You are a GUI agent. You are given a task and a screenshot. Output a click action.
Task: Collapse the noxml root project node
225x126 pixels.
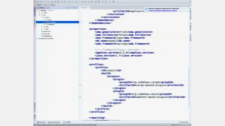(37, 10)
